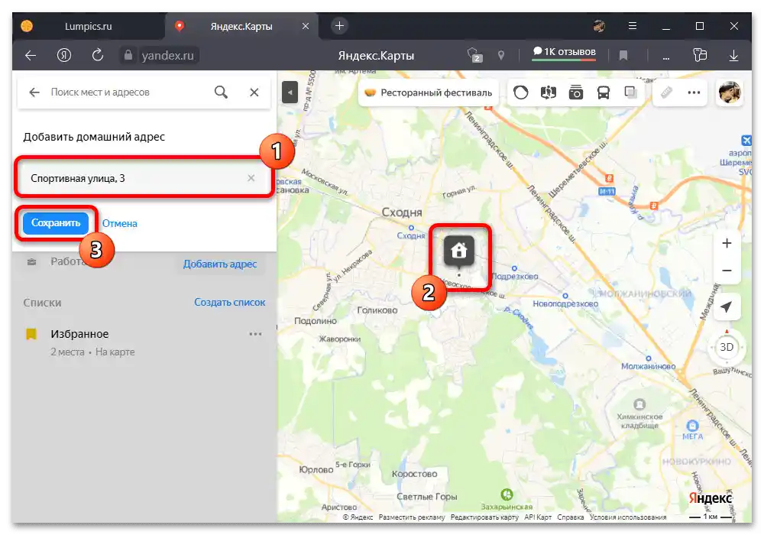Click the Сохранить button

56,223
